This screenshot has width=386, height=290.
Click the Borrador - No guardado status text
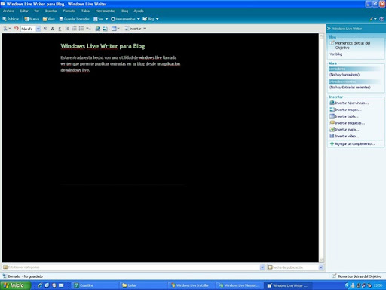point(25,276)
